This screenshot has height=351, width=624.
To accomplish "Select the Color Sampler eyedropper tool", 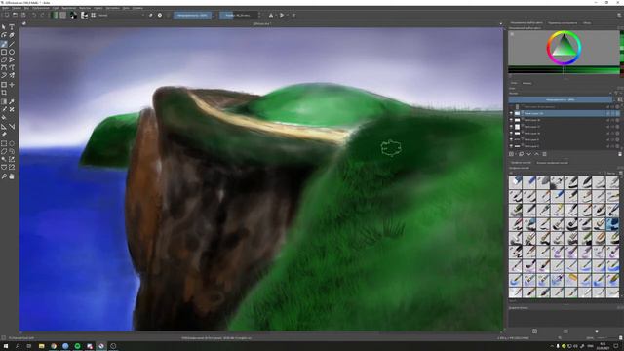I will [x=12, y=101].
